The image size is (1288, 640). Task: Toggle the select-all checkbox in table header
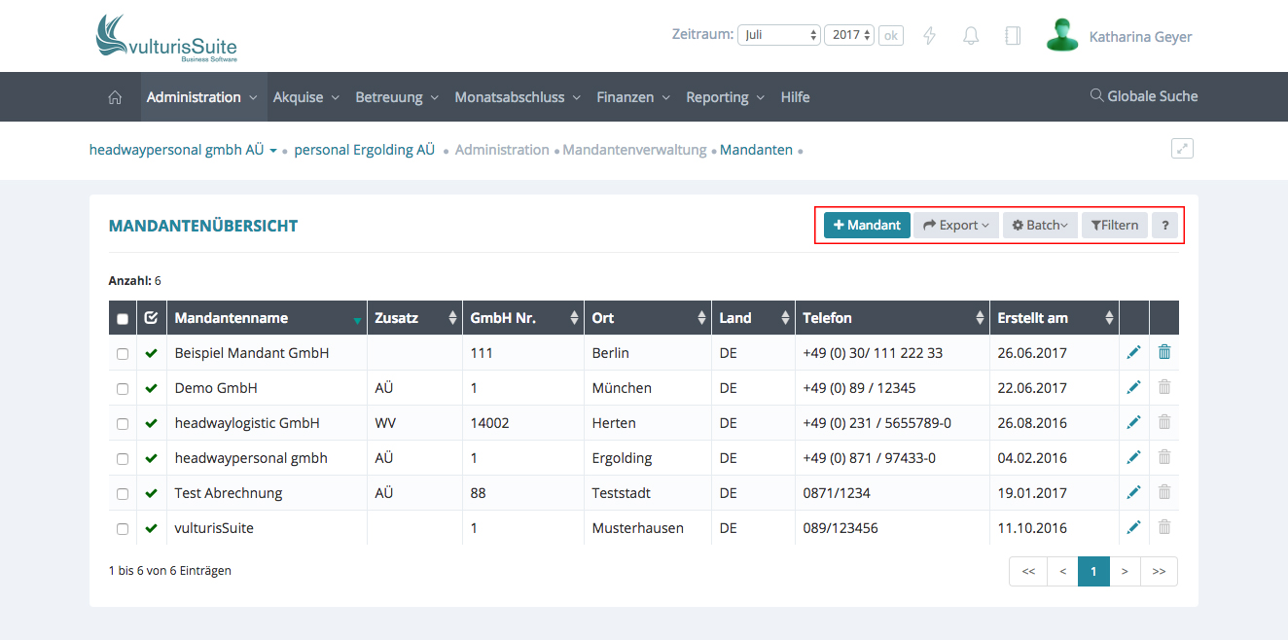pos(123,319)
